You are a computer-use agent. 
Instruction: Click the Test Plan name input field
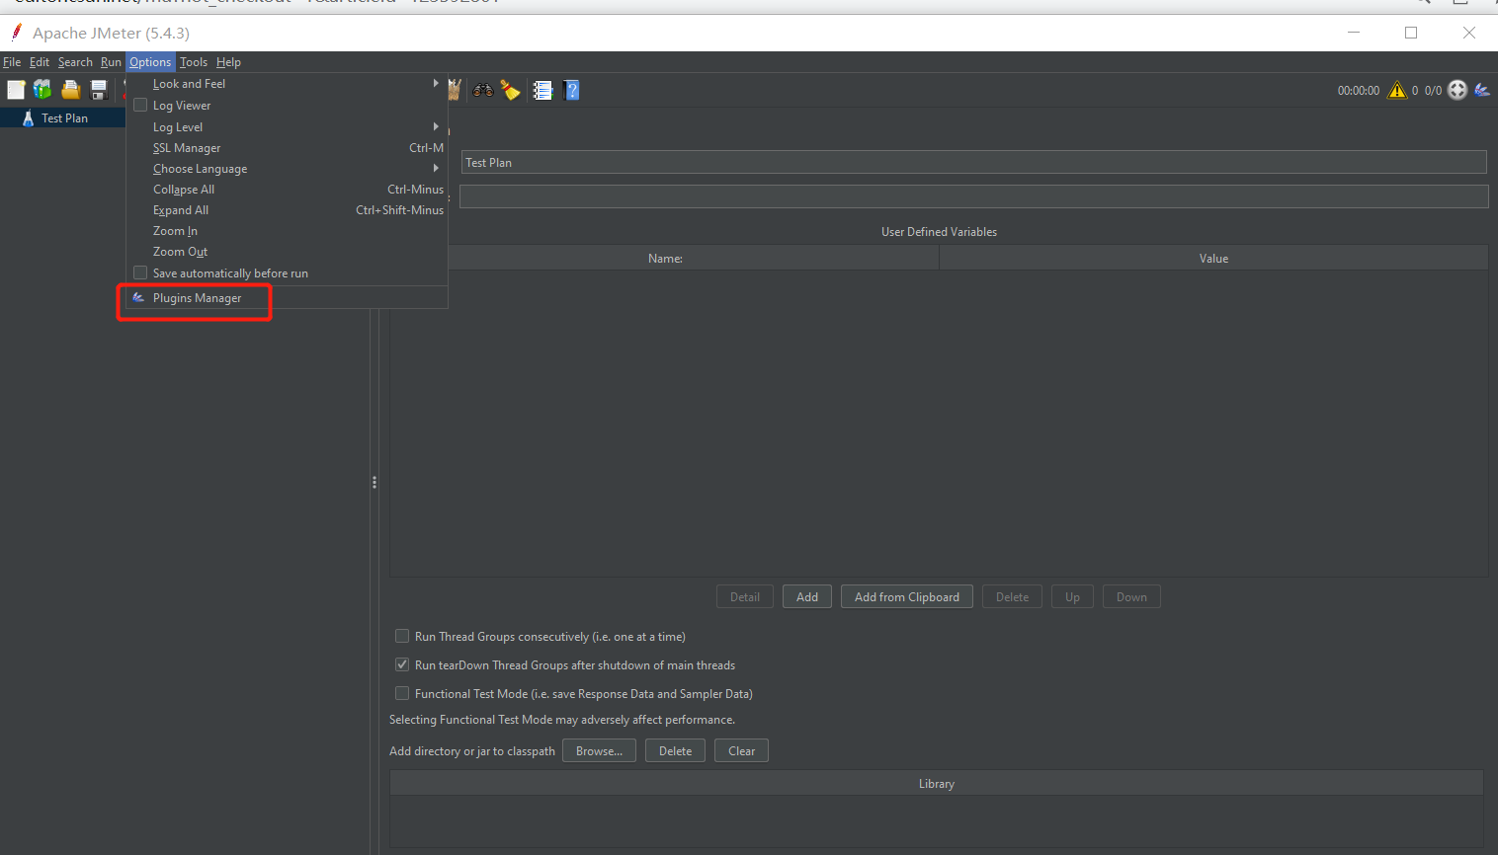point(973,162)
